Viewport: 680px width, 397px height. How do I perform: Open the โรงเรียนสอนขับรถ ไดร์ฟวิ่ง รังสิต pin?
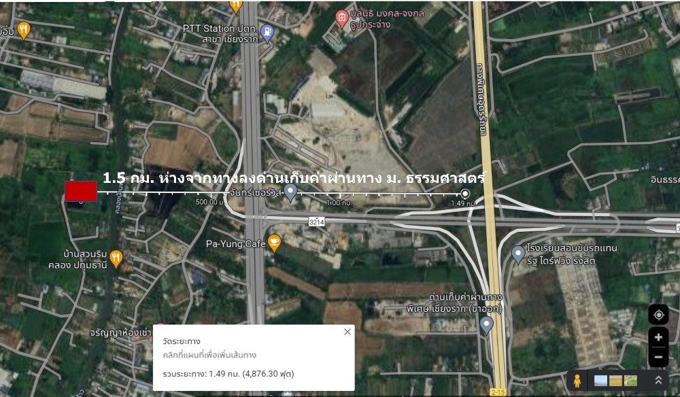518,254
